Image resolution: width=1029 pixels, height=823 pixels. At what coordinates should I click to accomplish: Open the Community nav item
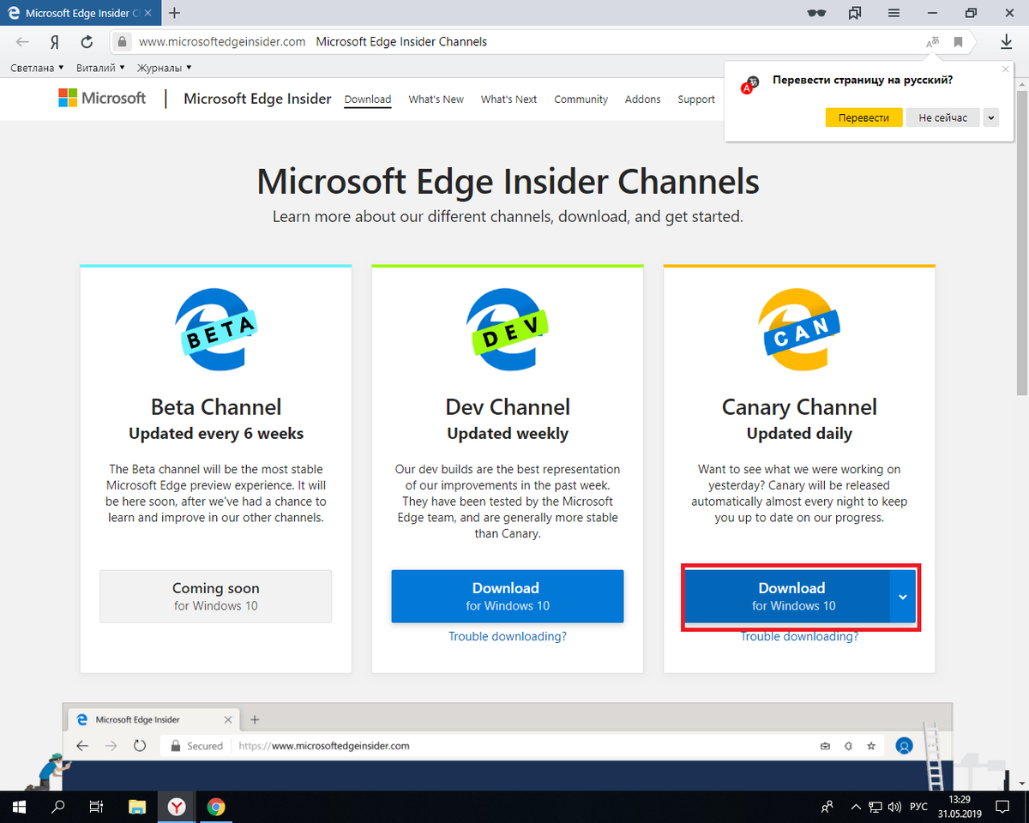point(581,99)
